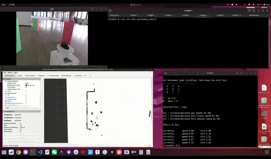Image resolution: width=271 pixels, height=159 pixels.
Task: Click the camera image view window
Action: 52,39
